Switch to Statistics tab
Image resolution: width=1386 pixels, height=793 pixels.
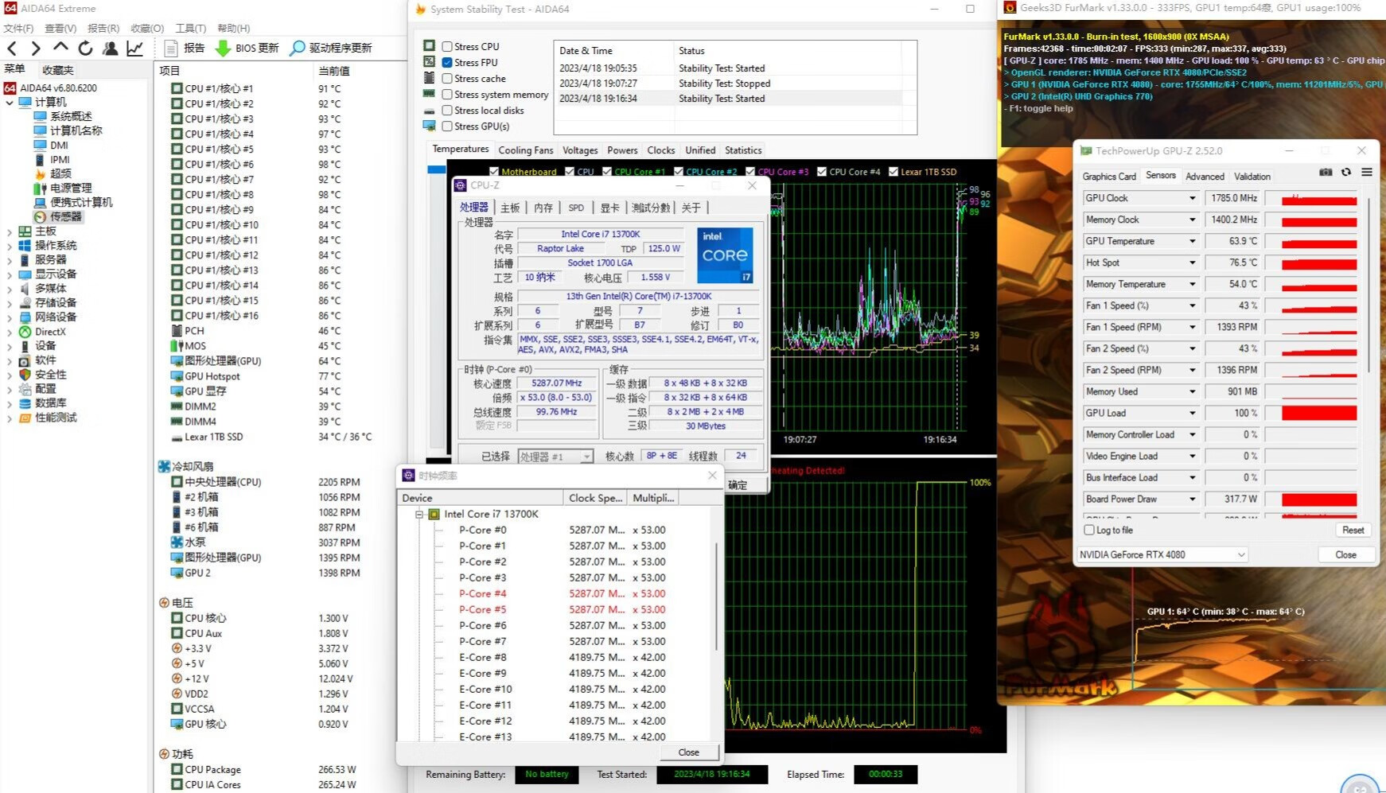pyautogui.click(x=743, y=150)
